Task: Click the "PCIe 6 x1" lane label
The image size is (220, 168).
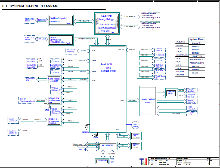Action: tap(71, 108)
